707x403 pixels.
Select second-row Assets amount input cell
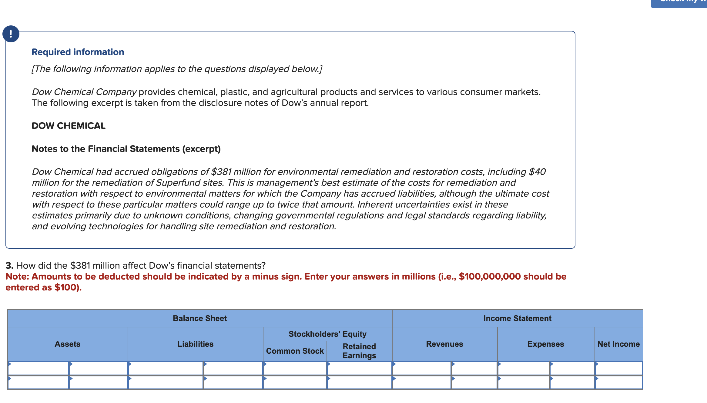click(x=98, y=382)
